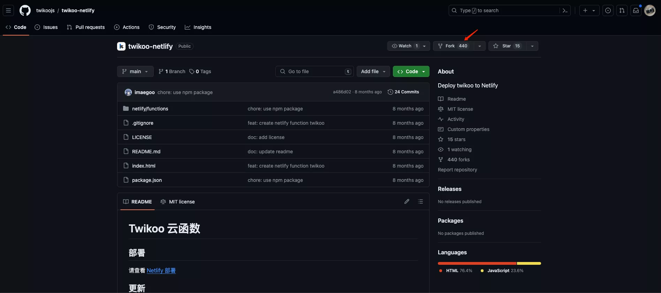Image resolution: width=661 pixels, height=293 pixels.
Task: Open the pull requests shortcut icon in header
Action: tap(622, 10)
